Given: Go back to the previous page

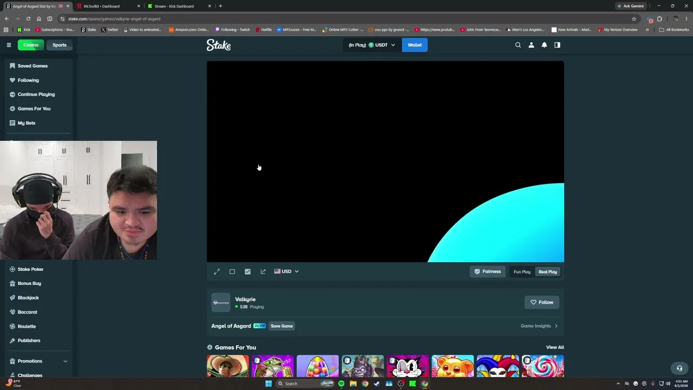Looking at the screenshot, I should click(6, 18).
